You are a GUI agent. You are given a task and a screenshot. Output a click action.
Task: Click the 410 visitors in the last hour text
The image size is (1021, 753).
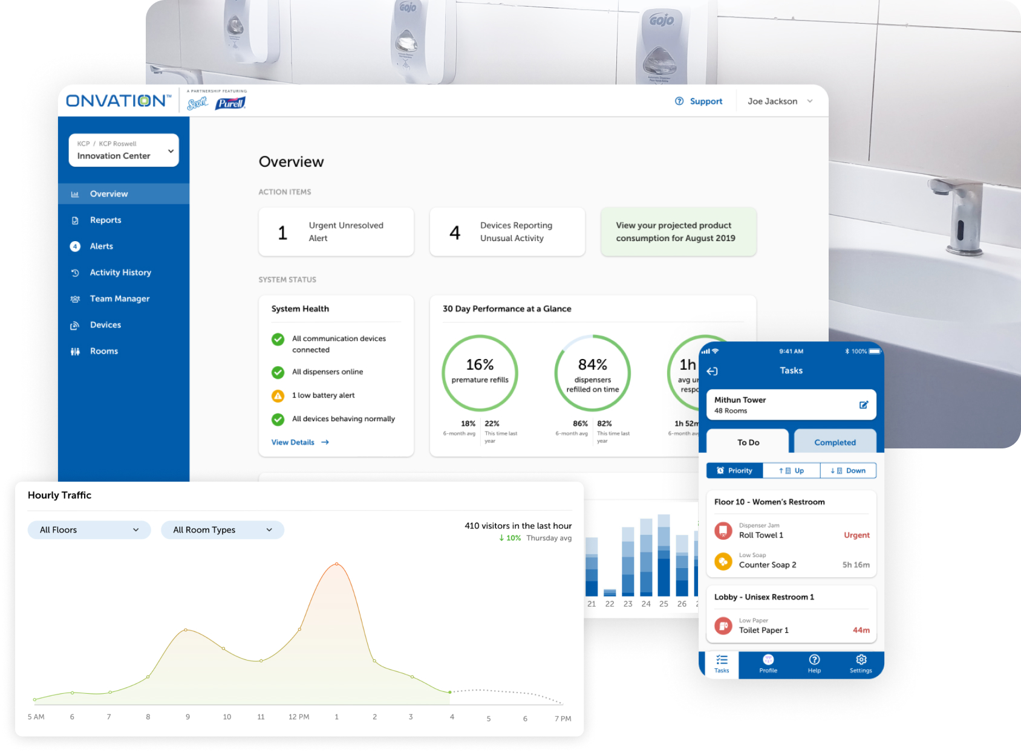[518, 526]
